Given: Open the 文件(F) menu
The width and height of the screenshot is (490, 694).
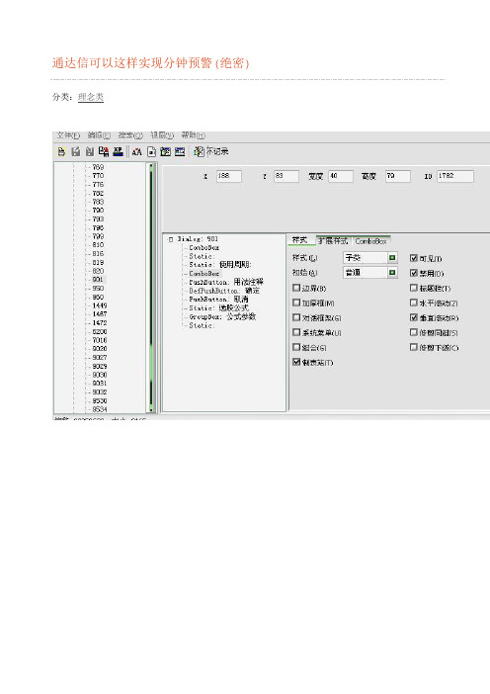Looking at the screenshot, I should pos(68,135).
